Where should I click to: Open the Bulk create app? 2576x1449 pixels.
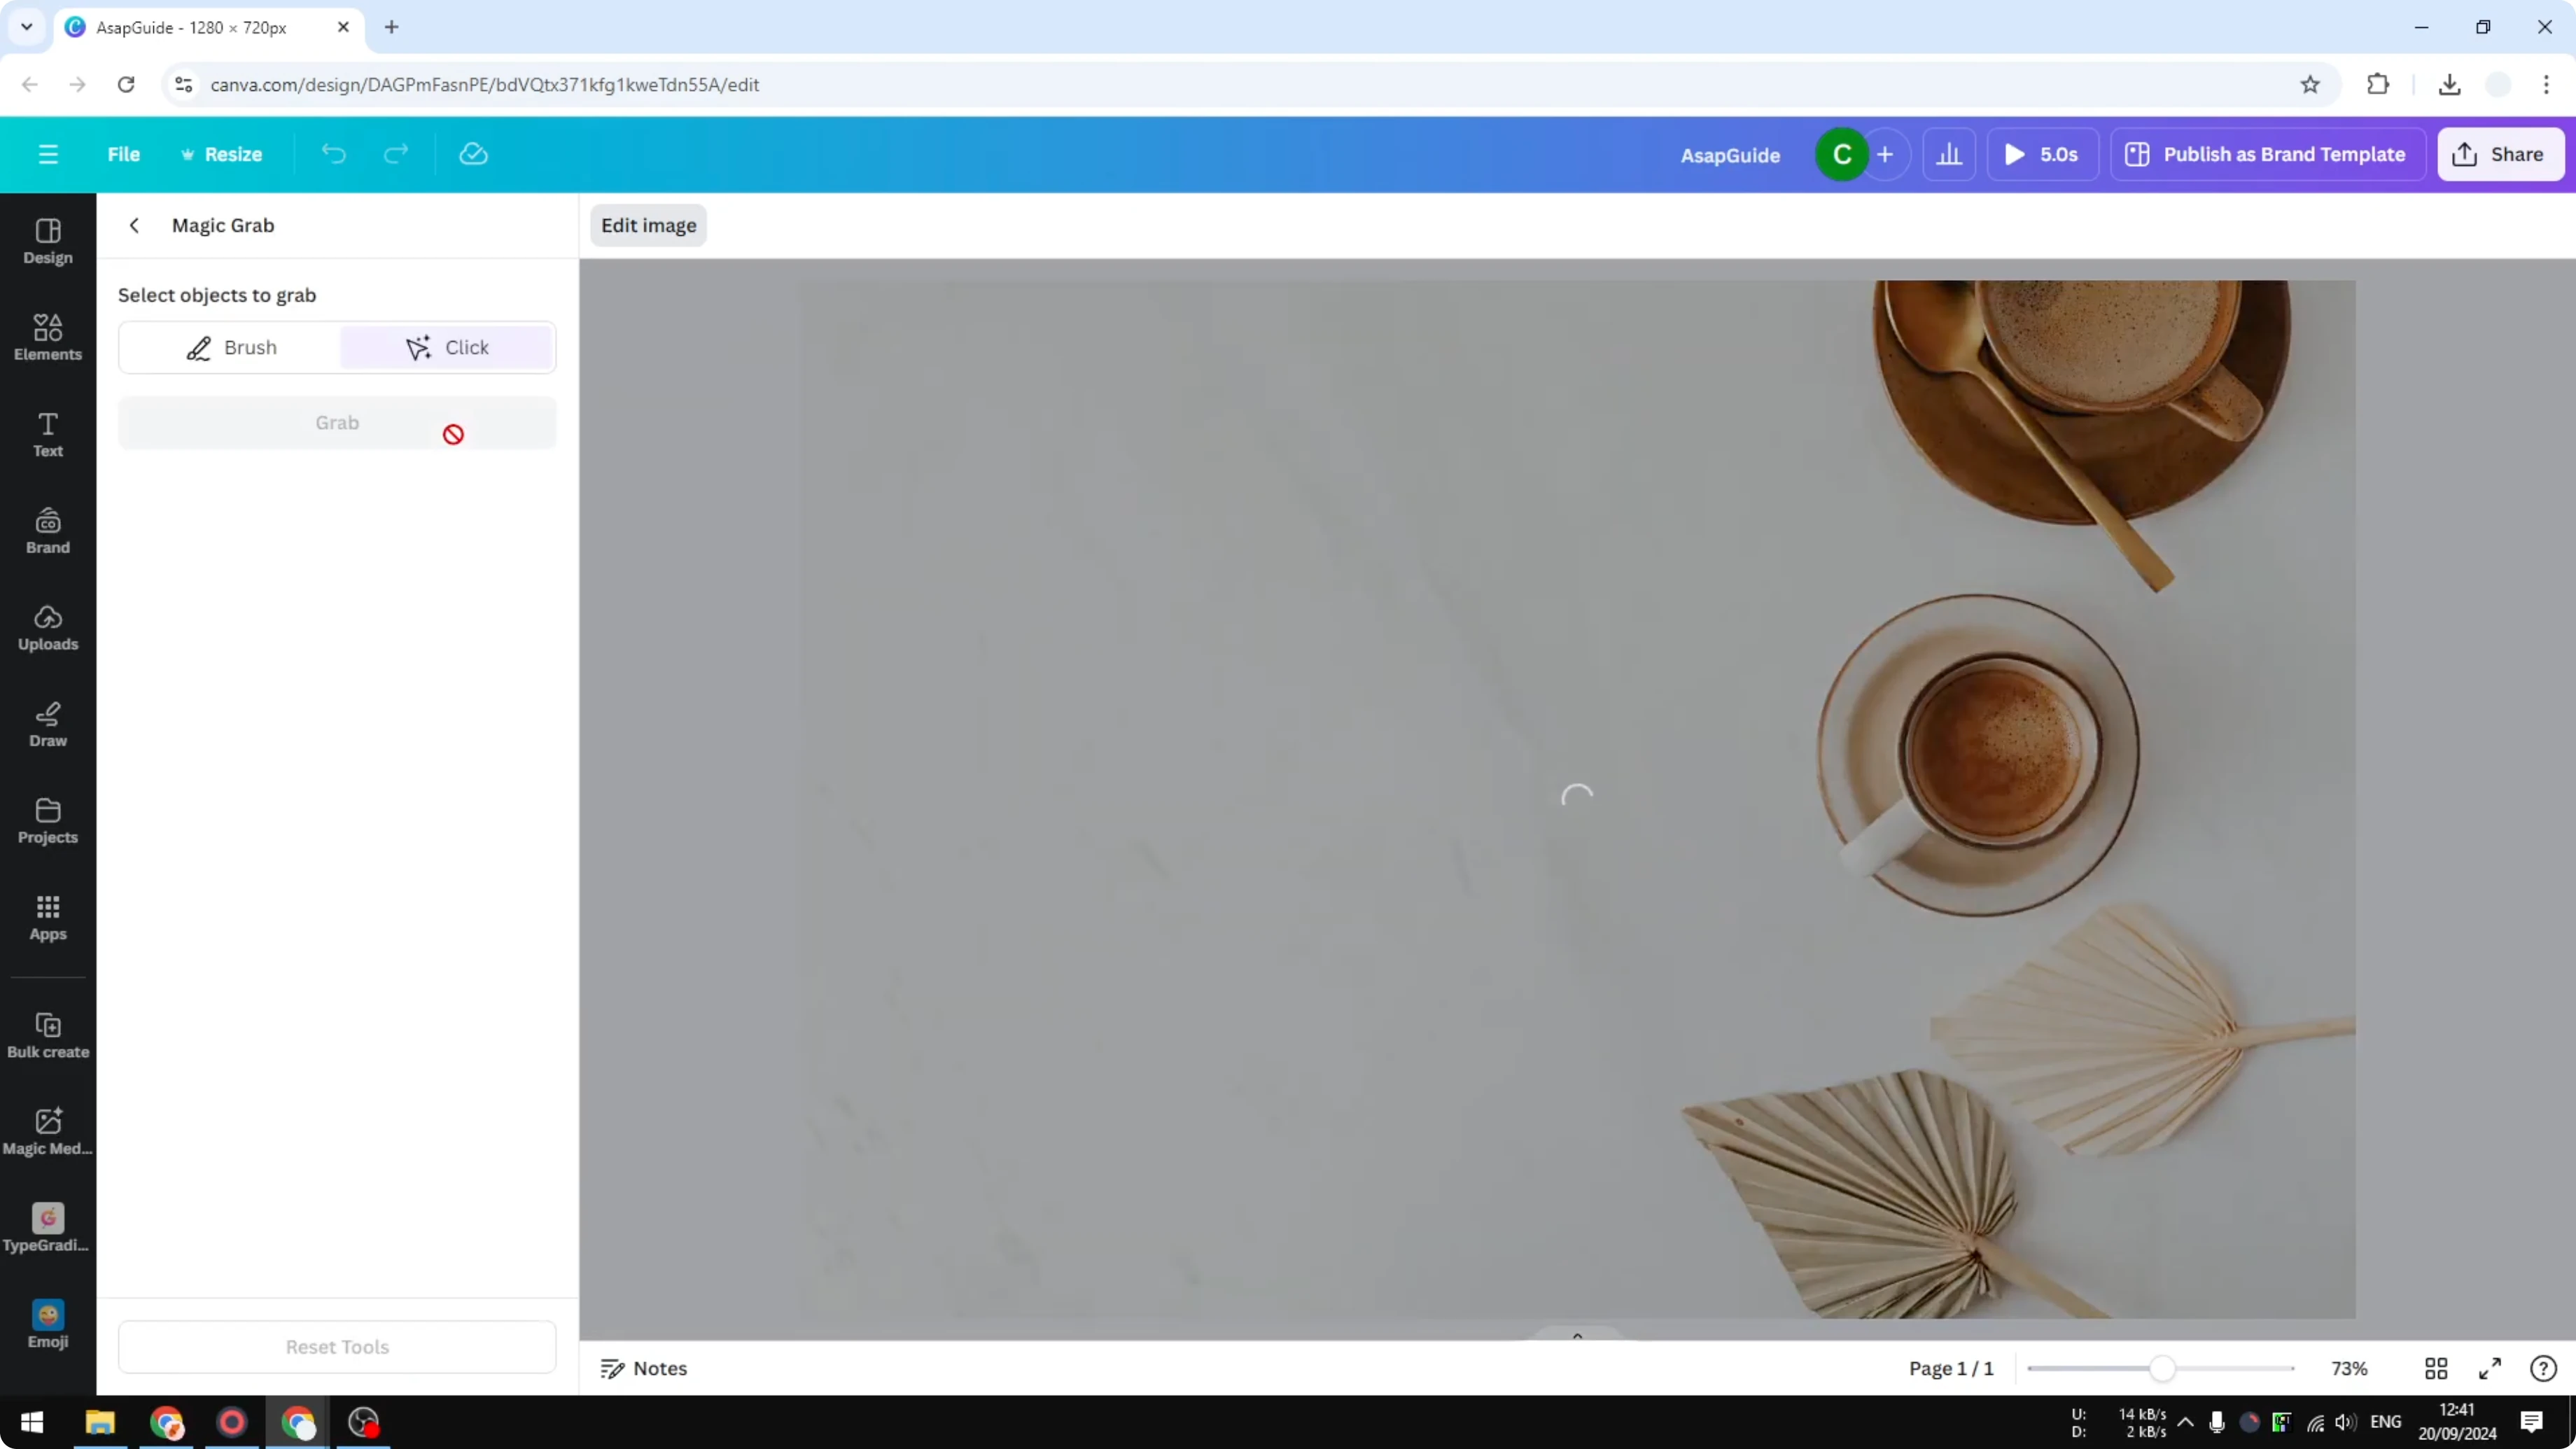click(x=48, y=1036)
